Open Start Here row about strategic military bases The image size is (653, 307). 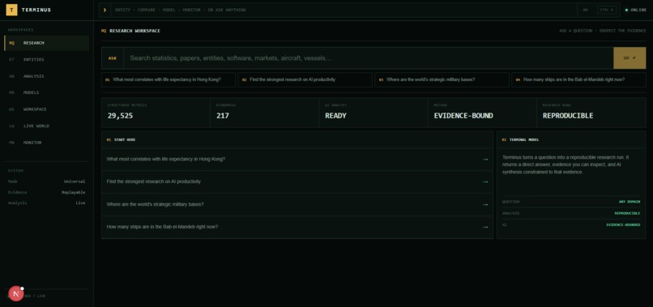tap(297, 204)
